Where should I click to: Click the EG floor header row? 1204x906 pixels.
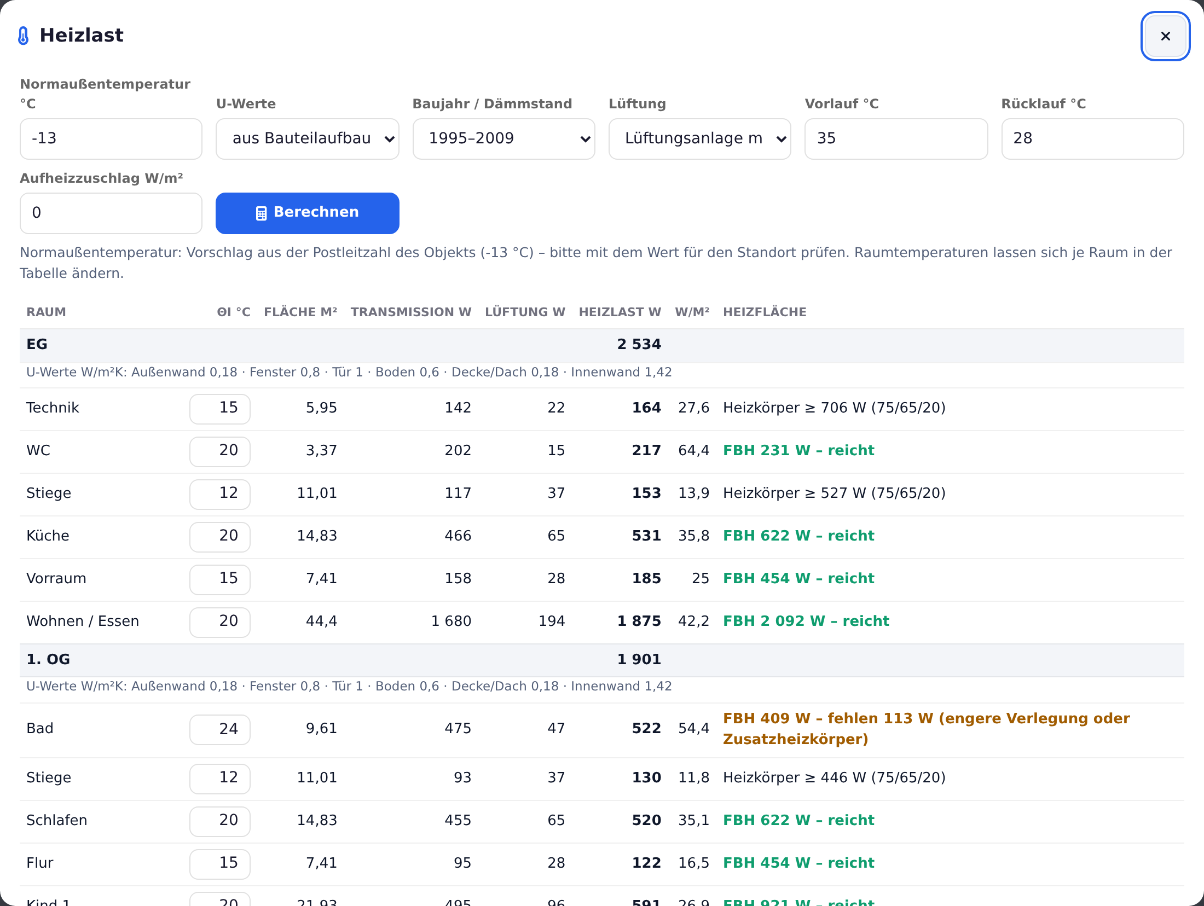[x=602, y=345]
